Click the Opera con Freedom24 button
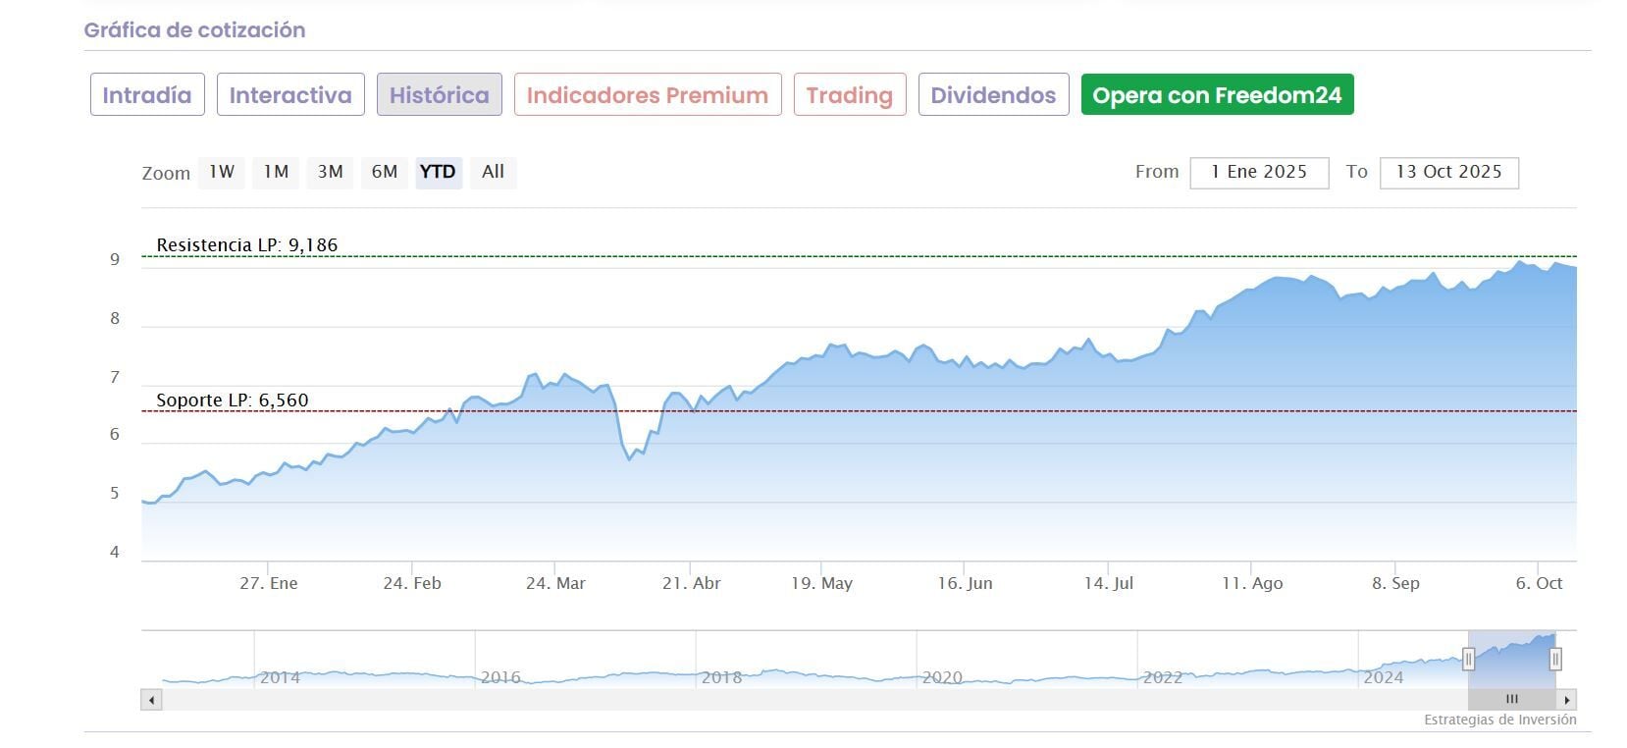The image size is (1627, 748). tap(1217, 95)
